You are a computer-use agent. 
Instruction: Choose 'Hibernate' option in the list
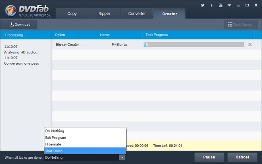(x=85, y=144)
